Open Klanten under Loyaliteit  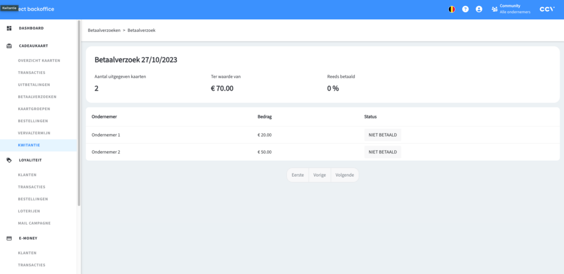point(27,175)
